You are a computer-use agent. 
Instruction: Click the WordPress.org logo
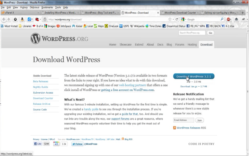coord(59,38)
